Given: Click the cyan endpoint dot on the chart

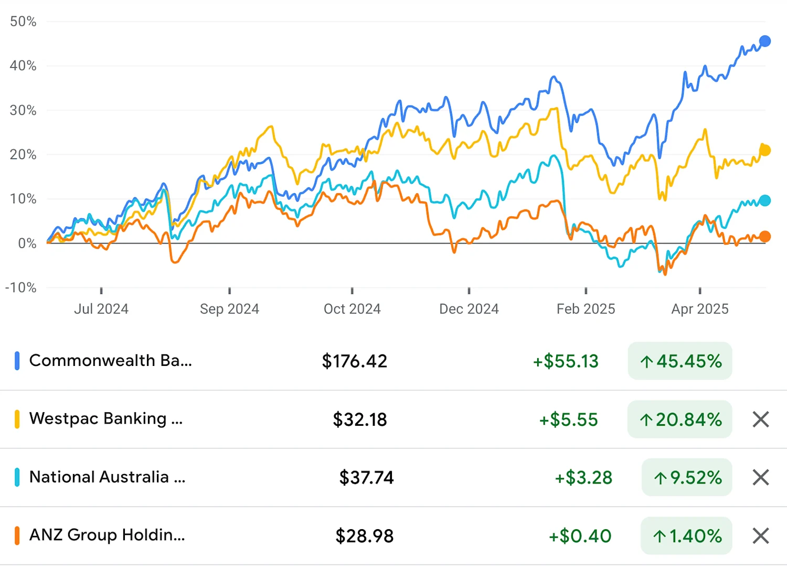Looking at the screenshot, I should click(x=765, y=199).
